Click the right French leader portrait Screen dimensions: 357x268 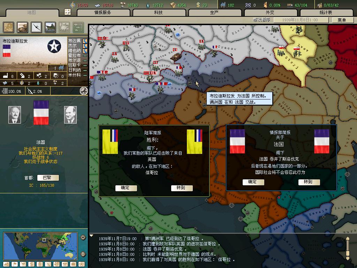pos(70,114)
